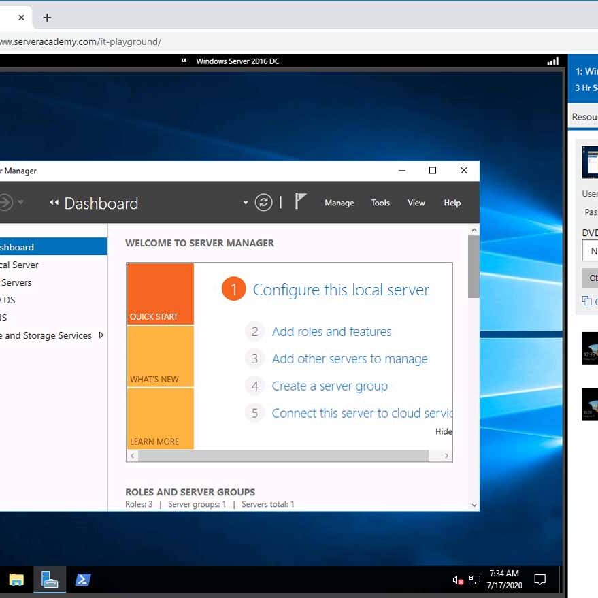The image size is (598, 598).
Task: Open a new browser tab
Action: point(47,18)
